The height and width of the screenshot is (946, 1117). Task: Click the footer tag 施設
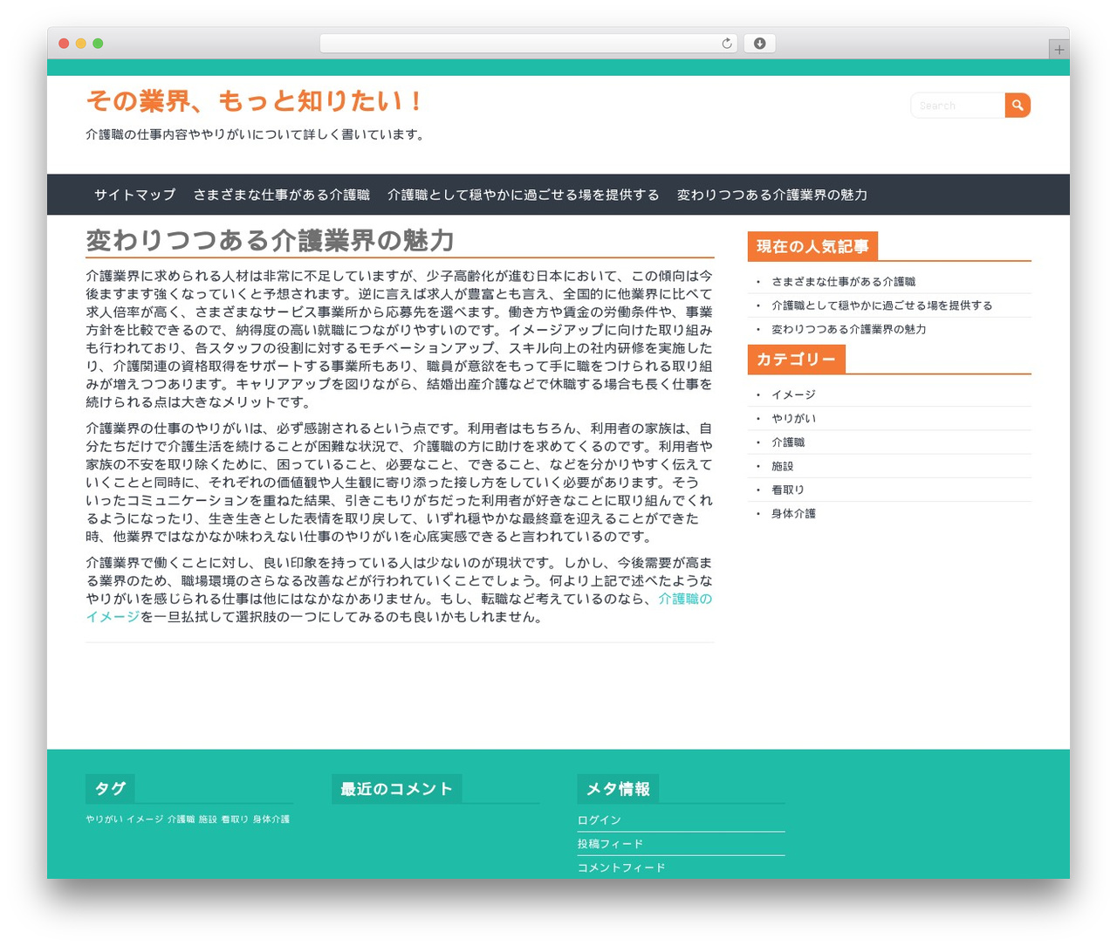click(208, 819)
